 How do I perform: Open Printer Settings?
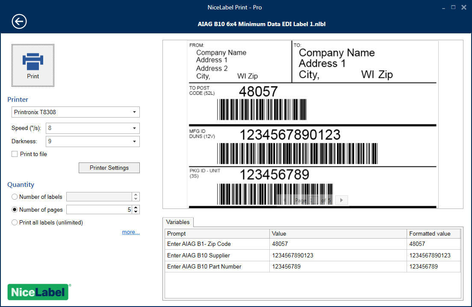109,168
